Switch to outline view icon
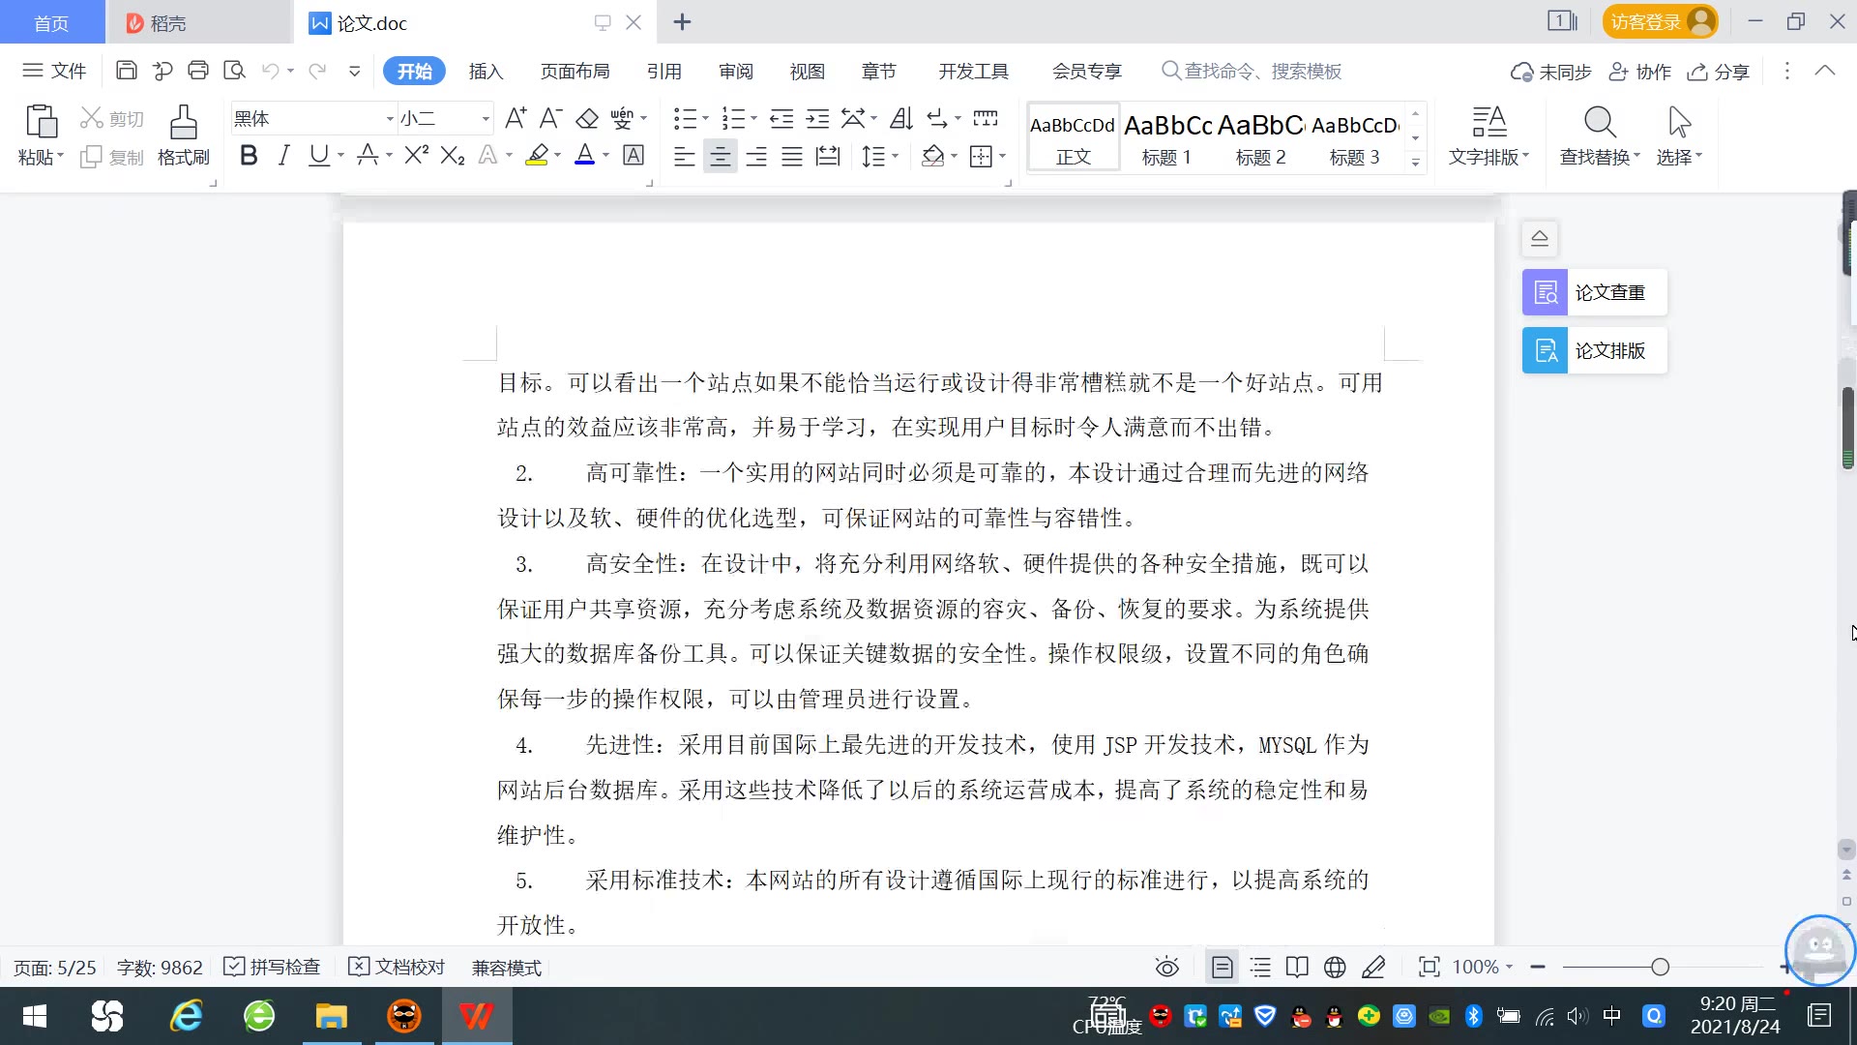 click(1260, 967)
